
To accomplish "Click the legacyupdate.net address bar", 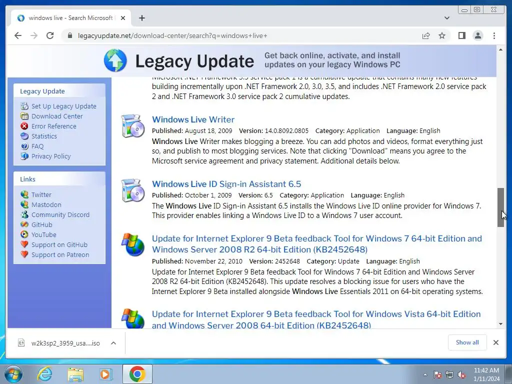I will [x=241, y=35].
